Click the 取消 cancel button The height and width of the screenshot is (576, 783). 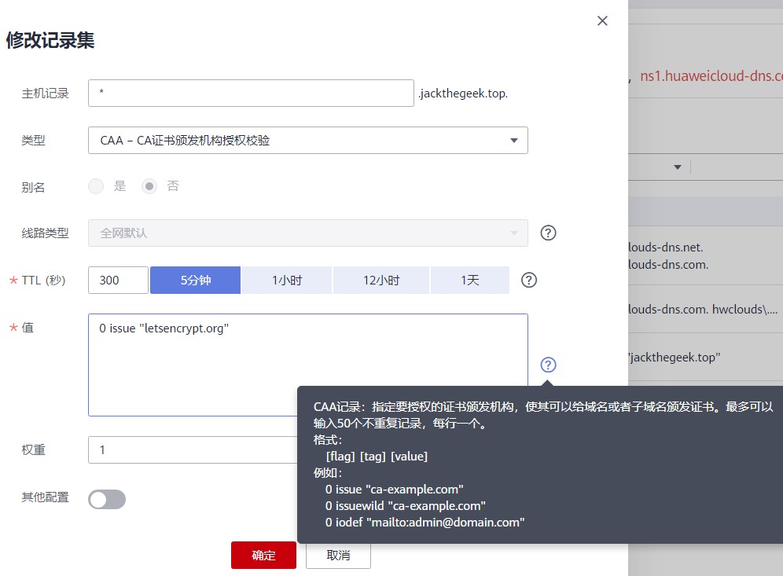pyautogui.click(x=337, y=555)
